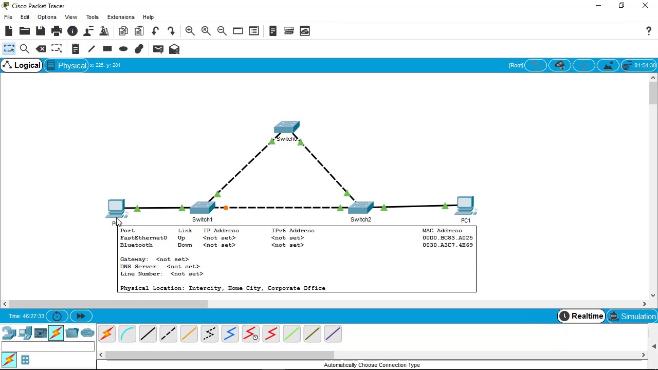658x370 pixels.
Task: Create a new file with toolbar icon
Action: click(9, 31)
